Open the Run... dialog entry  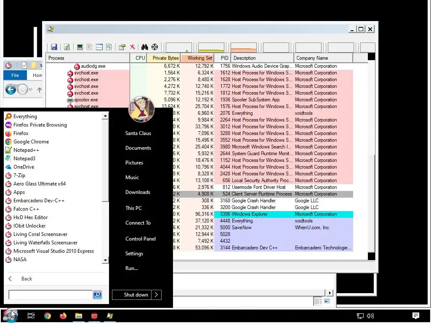(x=132, y=268)
